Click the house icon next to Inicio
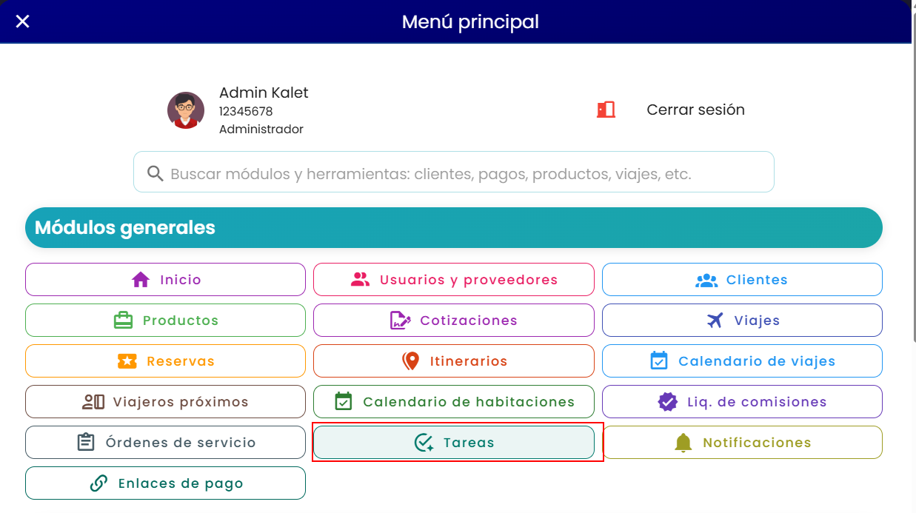This screenshot has height=513, width=916. coord(141,280)
